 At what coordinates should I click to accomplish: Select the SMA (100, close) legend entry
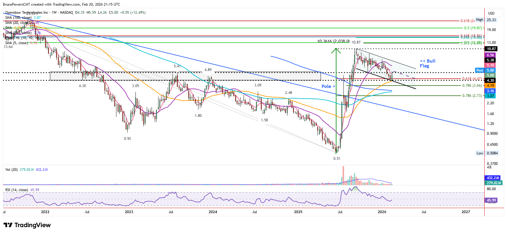click(18, 18)
